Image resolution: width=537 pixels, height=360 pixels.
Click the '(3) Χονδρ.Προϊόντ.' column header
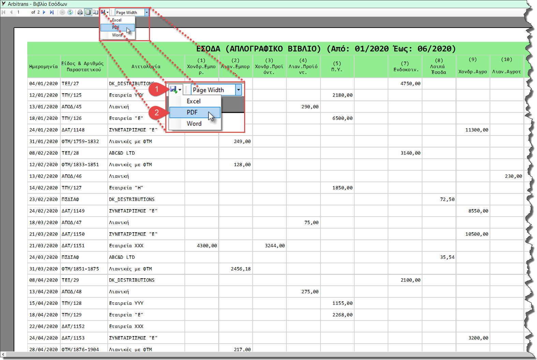(269, 66)
